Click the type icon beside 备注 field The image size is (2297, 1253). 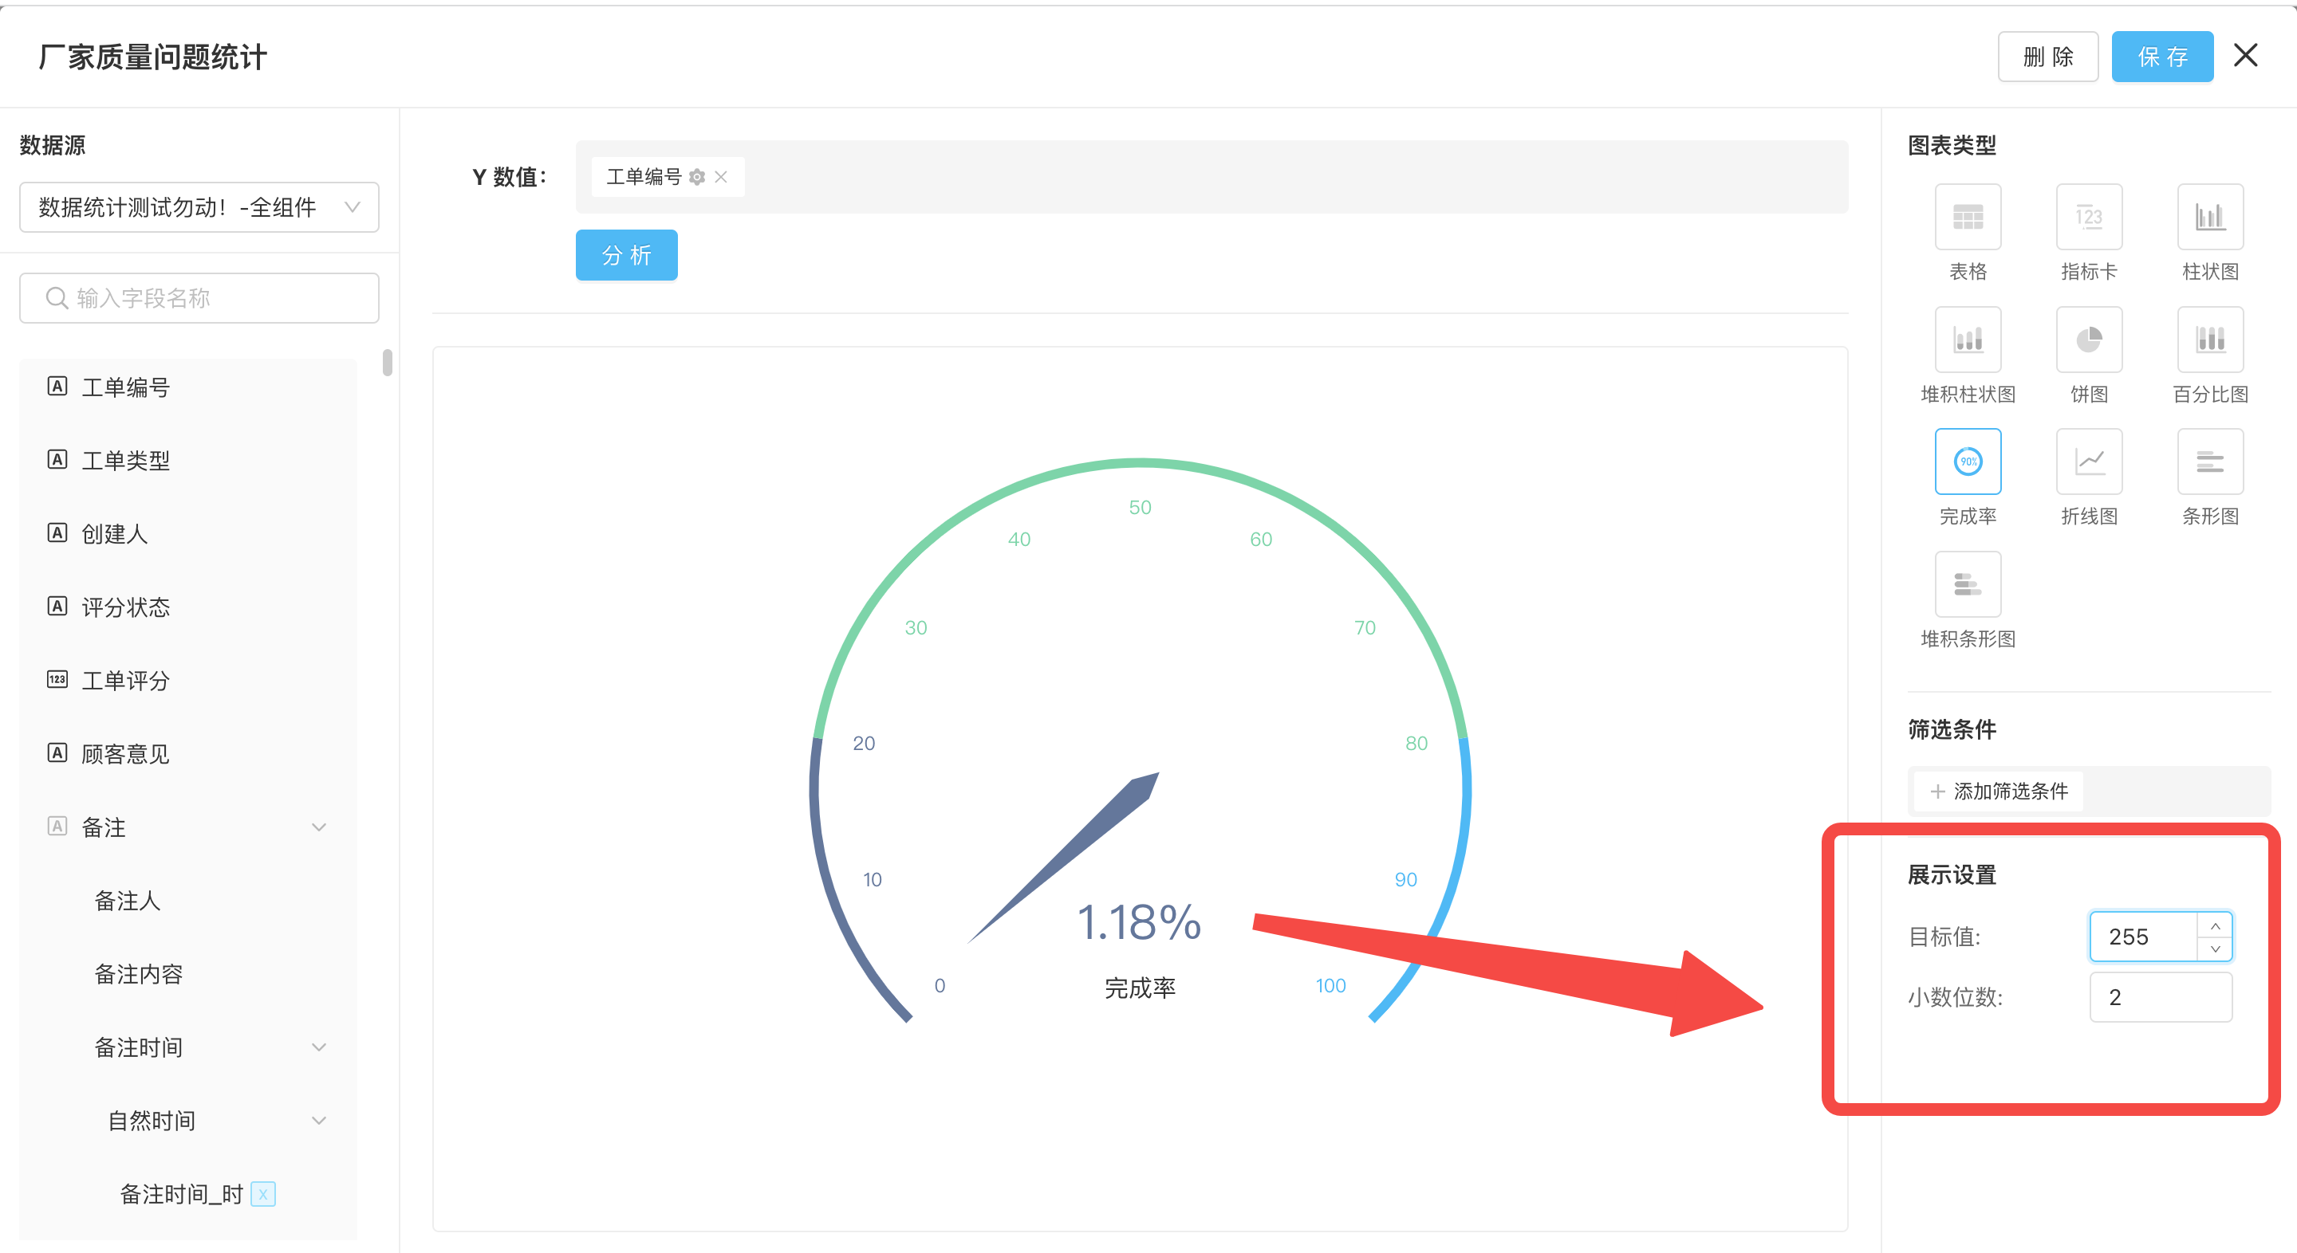[x=57, y=826]
